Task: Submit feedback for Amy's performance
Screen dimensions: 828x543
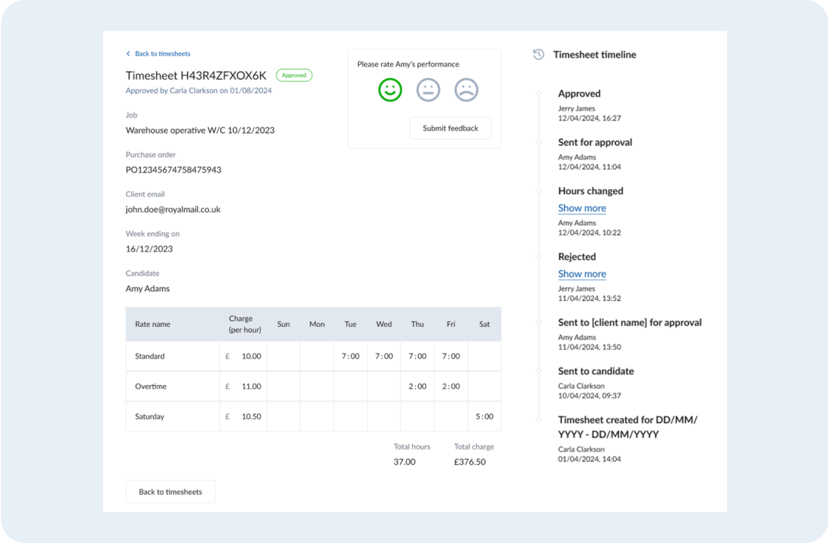Action: pos(451,128)
